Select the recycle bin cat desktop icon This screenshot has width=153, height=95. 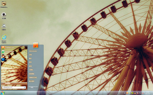(x=4, y=27)
